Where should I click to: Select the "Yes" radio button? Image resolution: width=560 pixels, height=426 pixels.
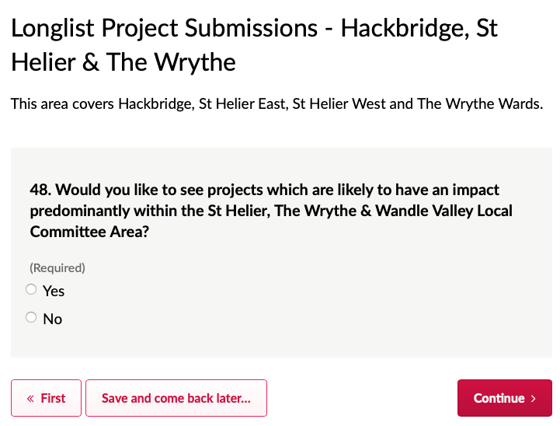(31, 290)
